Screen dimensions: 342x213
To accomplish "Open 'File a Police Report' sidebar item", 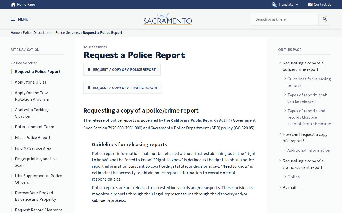I will (33, 138).
